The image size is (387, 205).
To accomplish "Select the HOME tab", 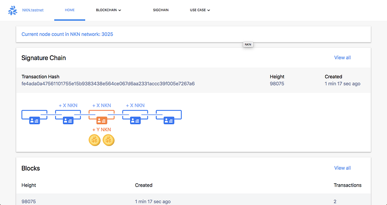I will click(70, 10).
